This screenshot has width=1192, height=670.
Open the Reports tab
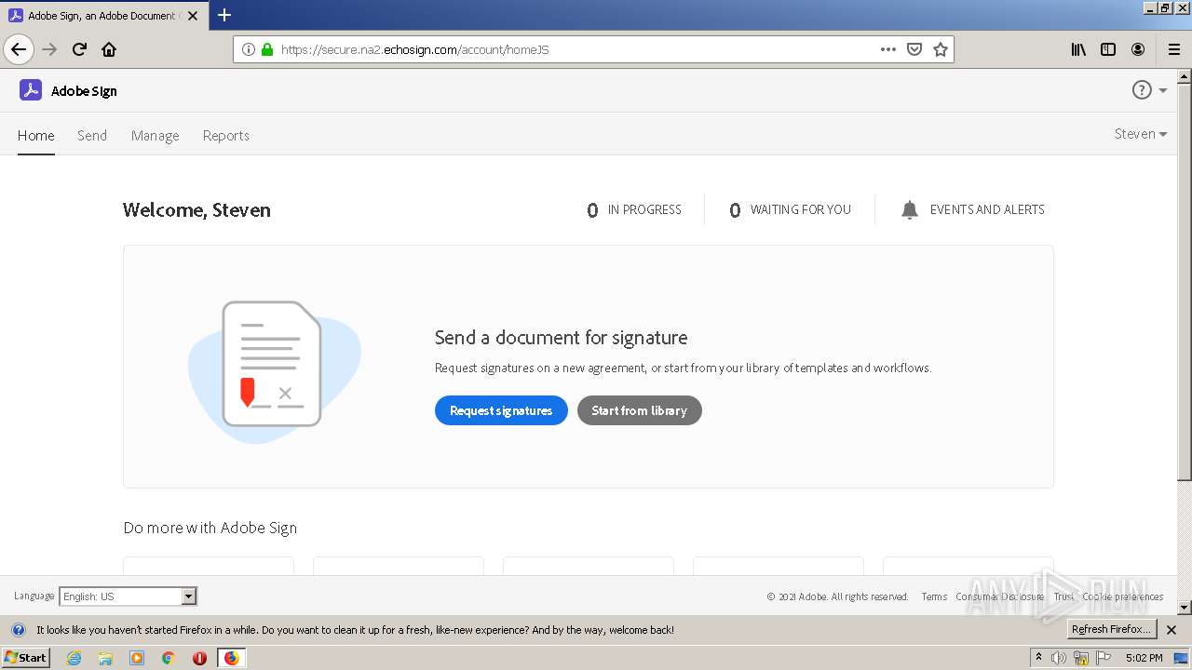point(226,136)
